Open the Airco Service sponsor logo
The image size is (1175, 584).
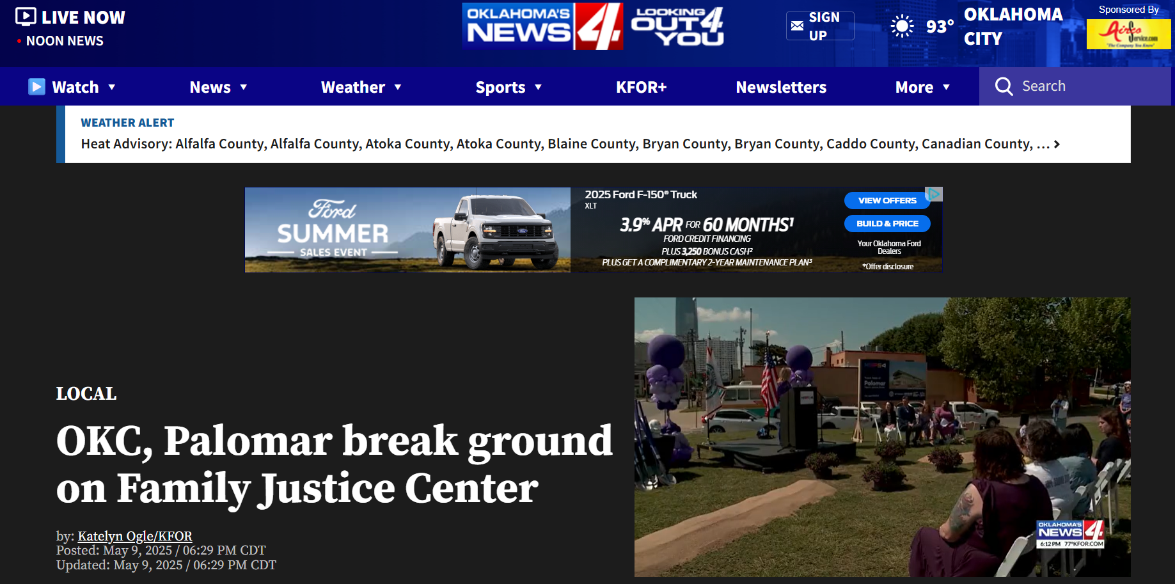1128,34
